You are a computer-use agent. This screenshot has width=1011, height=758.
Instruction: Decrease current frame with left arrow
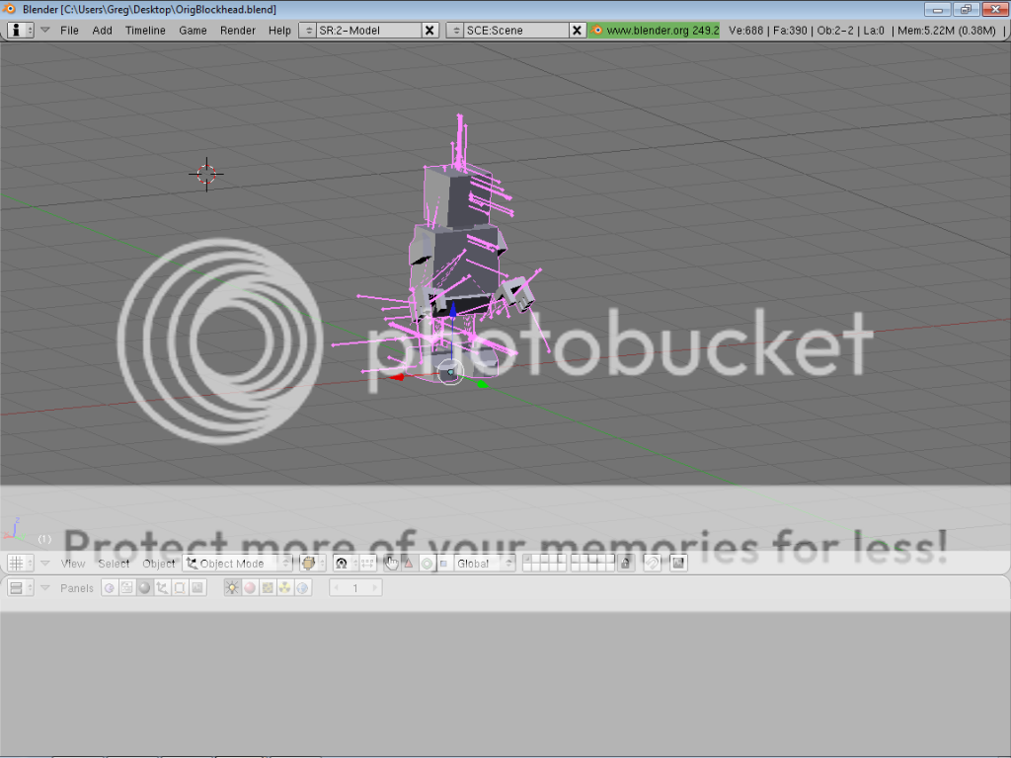(336, 588)
